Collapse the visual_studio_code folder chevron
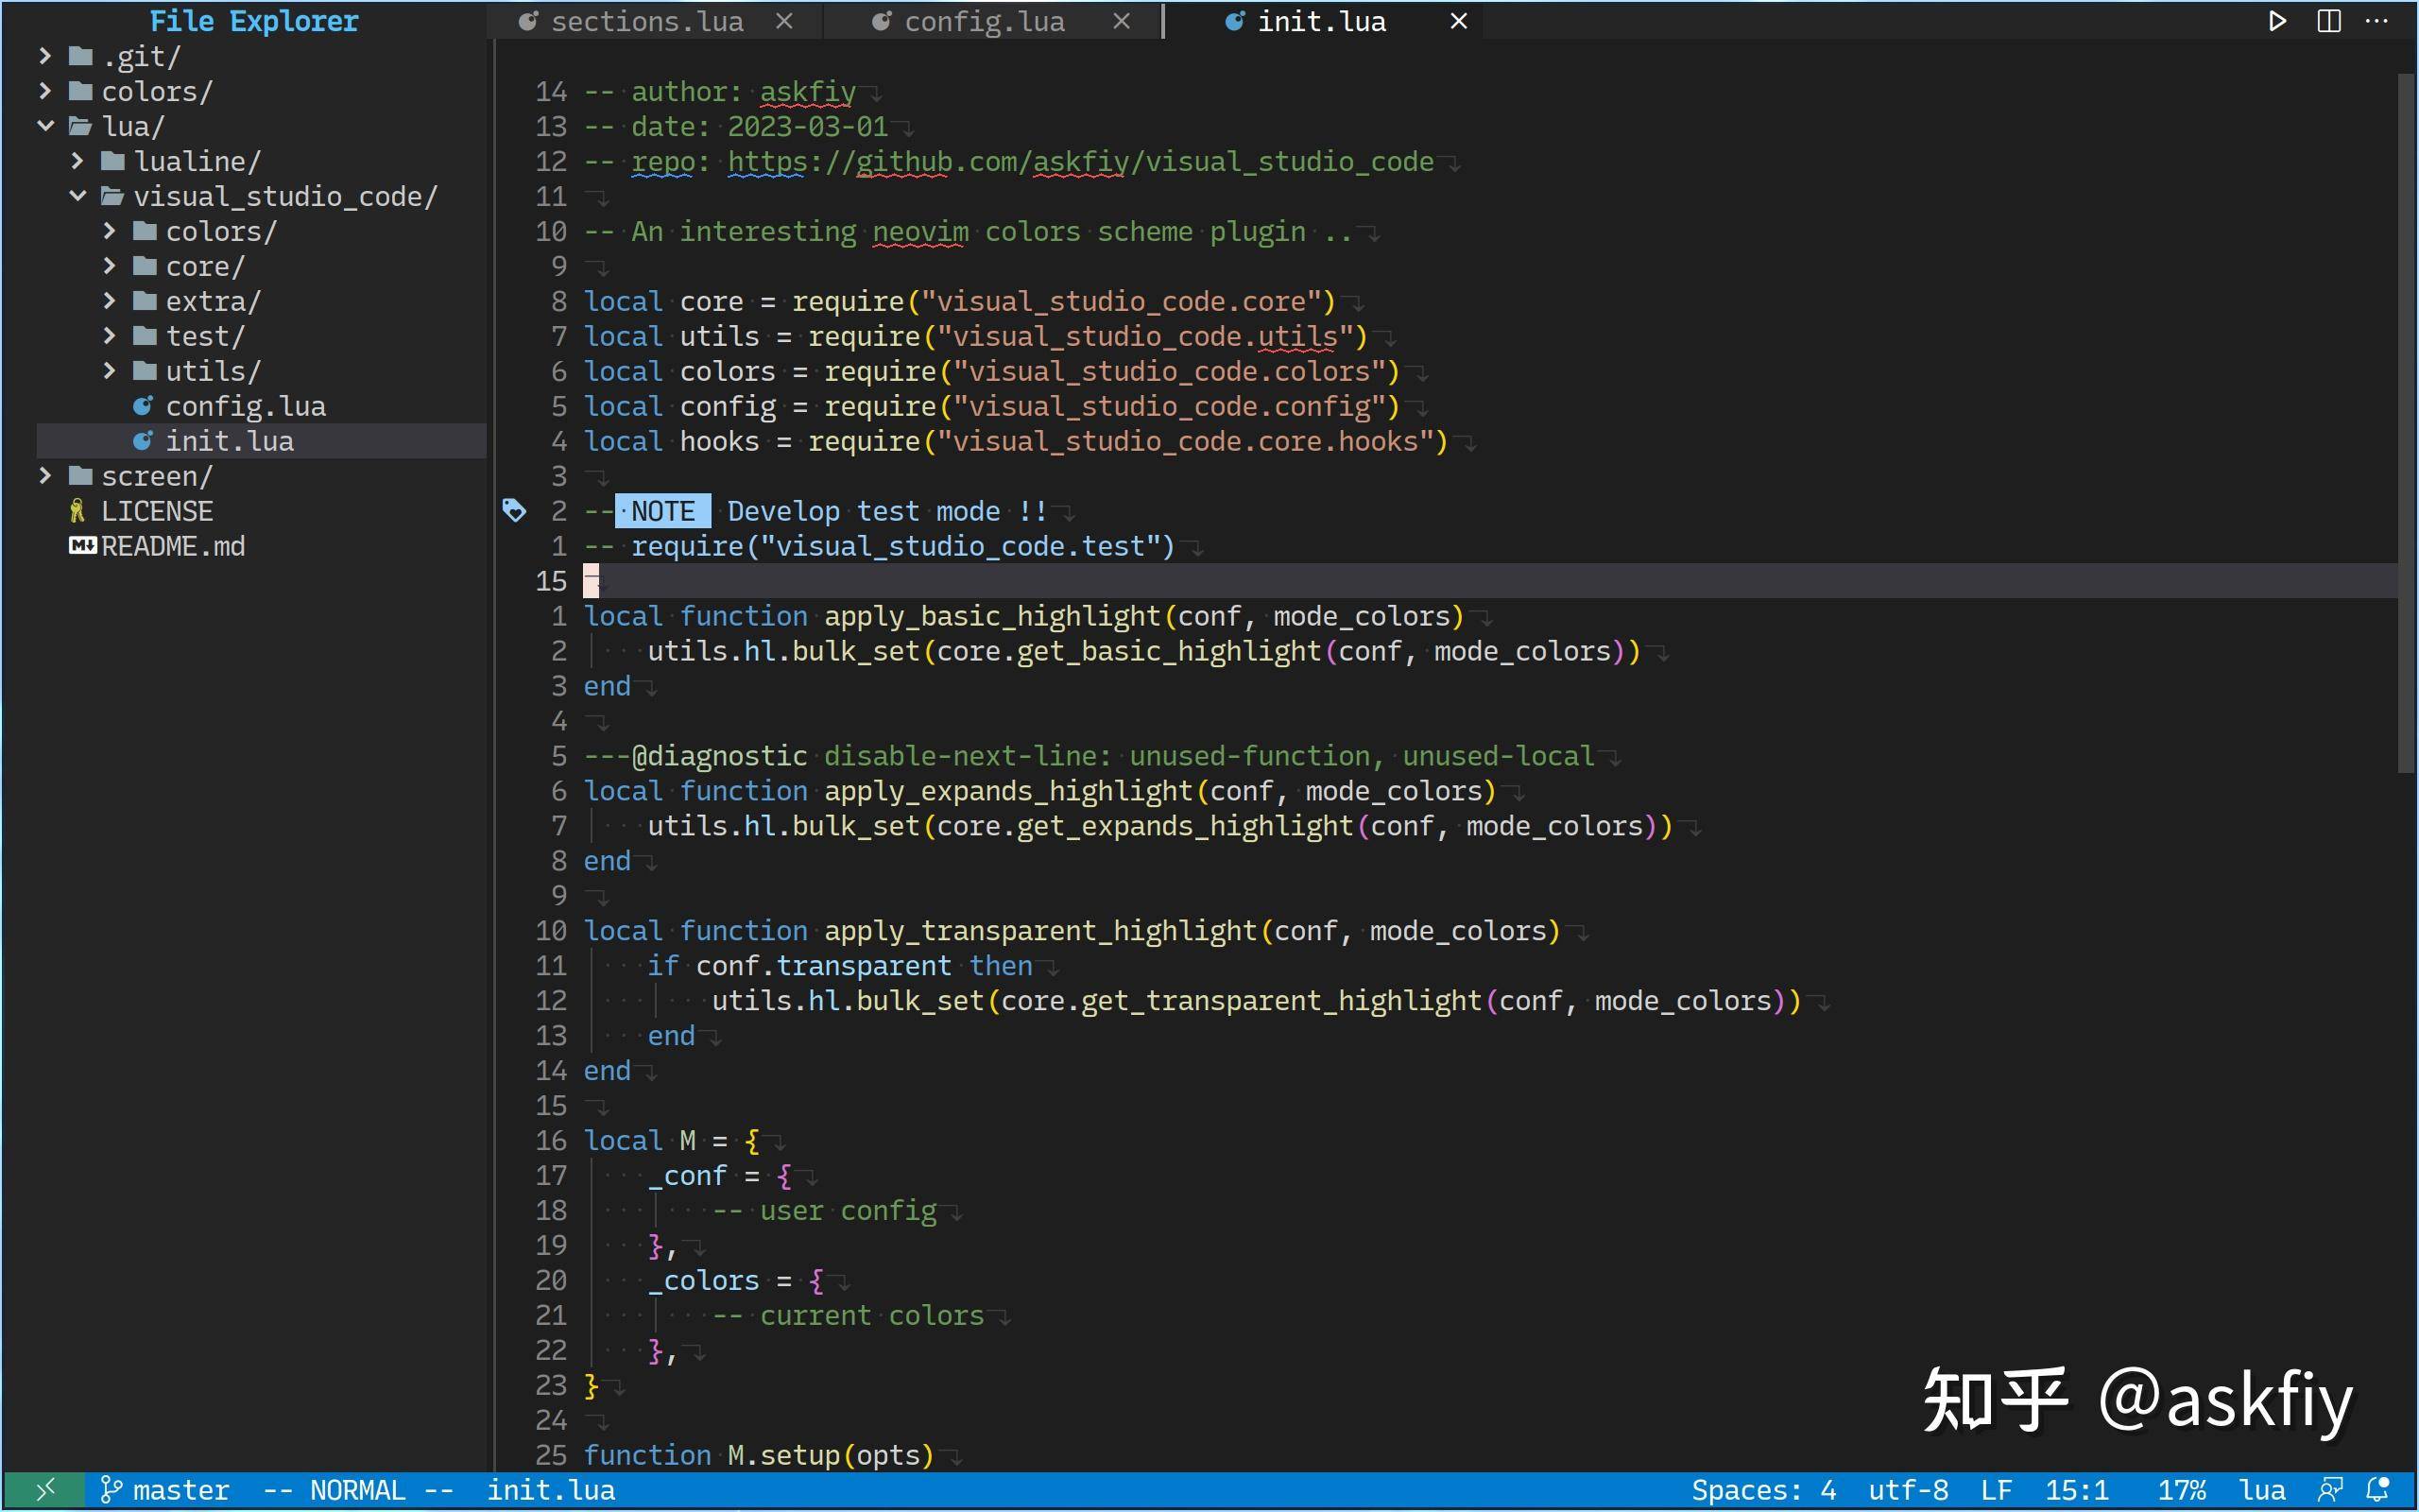 pos(78,196)
